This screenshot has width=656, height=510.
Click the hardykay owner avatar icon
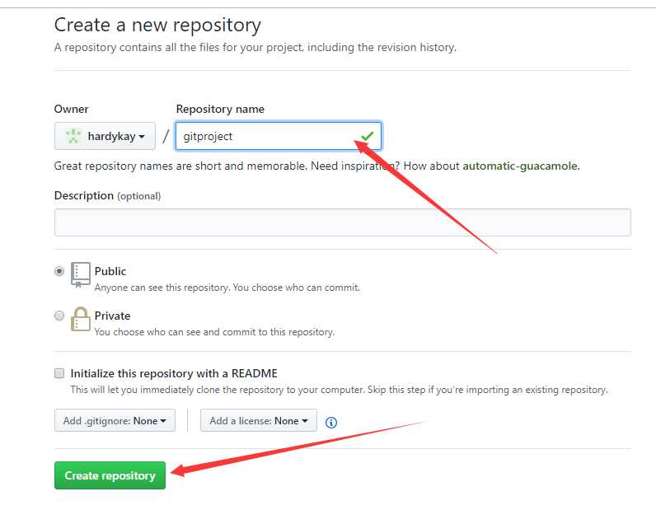point(73,136)
